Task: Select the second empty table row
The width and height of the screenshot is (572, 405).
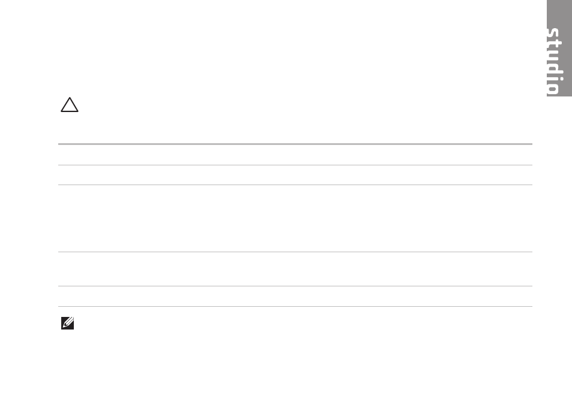Action: click(295, 175)
